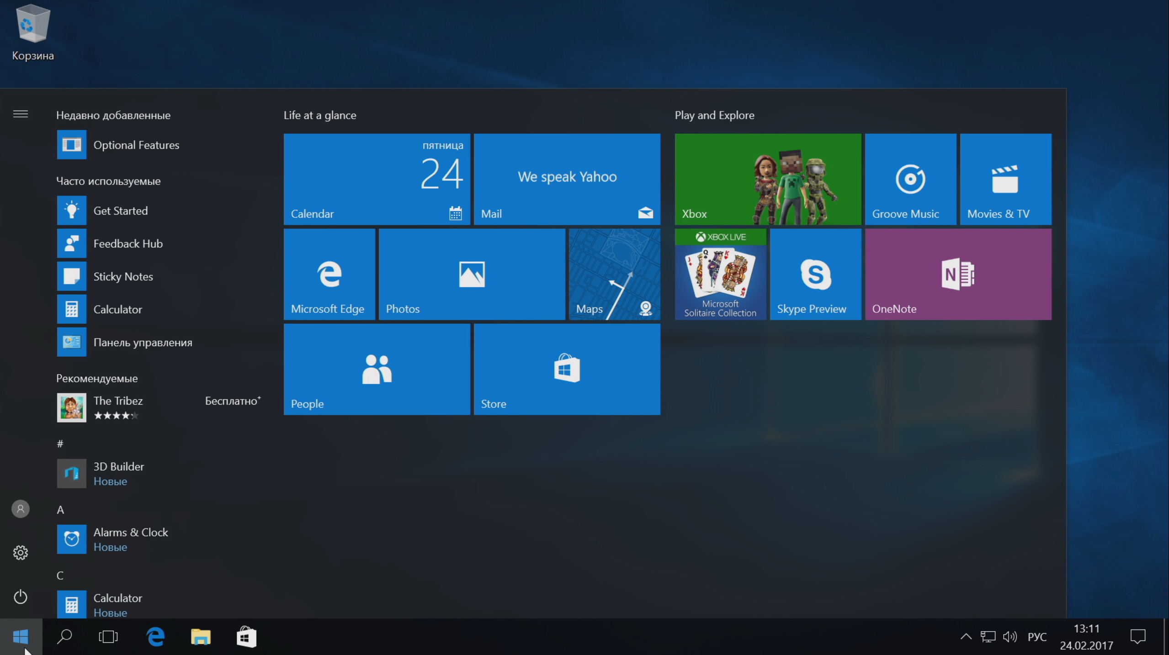Open Settings gear in Start sidebar

[21, 553]
